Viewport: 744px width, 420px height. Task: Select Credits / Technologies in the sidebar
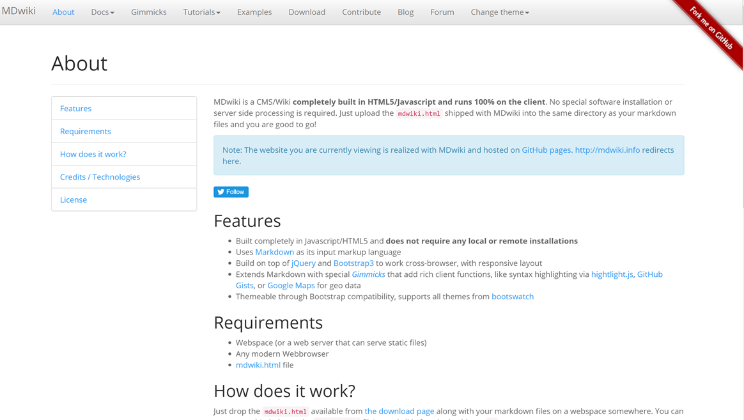[100, 176]
